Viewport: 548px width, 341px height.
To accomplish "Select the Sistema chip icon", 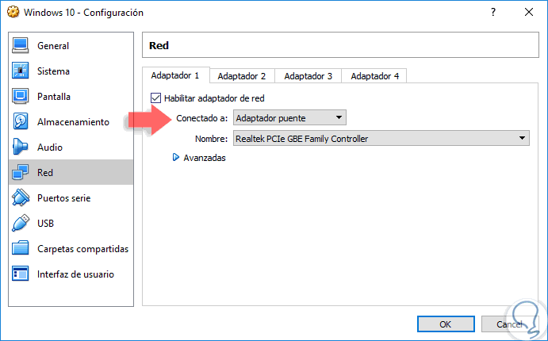I will tap(21, 71).
